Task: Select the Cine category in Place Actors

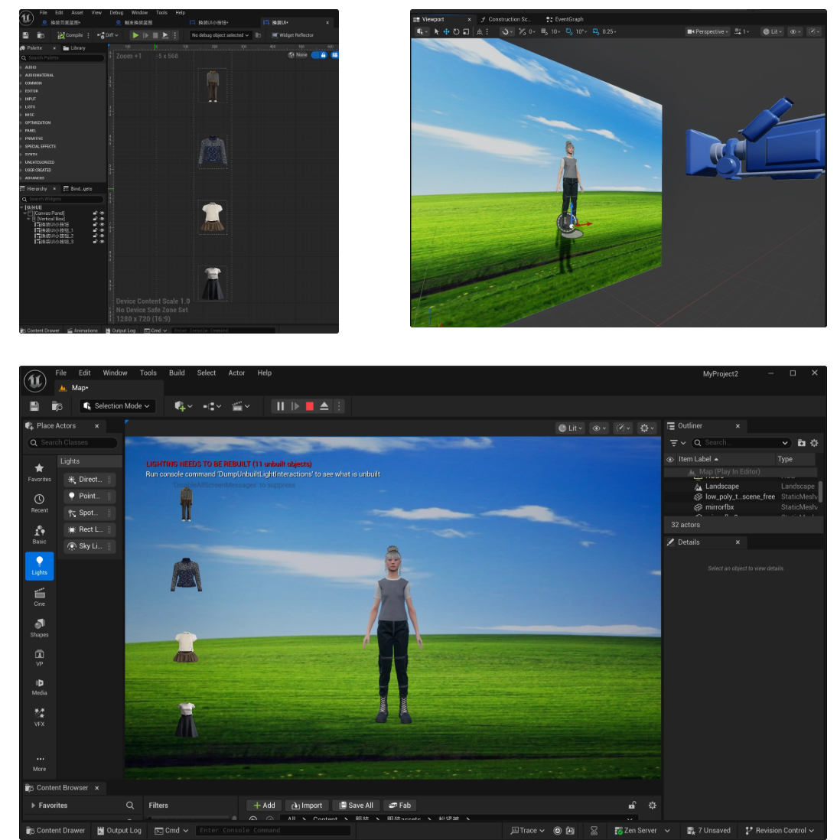Action: click(x=39, y=596)
